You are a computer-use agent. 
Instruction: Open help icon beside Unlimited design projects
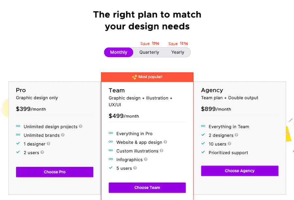click(81, 126)
